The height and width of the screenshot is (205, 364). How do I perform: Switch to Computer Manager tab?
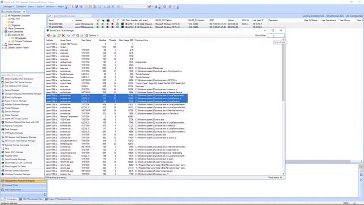[x=13, y=11]
